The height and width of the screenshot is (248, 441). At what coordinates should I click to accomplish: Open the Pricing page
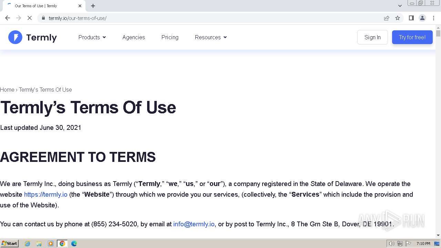click(170, 37)
